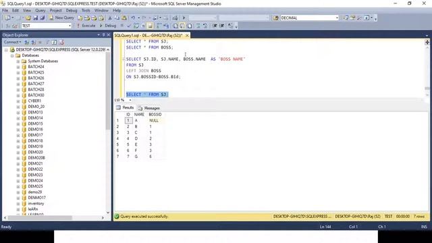Viewport: 432px width, 243px height.
Task: Click the NULL cell in BOSSID column
Action: [155, 120]
